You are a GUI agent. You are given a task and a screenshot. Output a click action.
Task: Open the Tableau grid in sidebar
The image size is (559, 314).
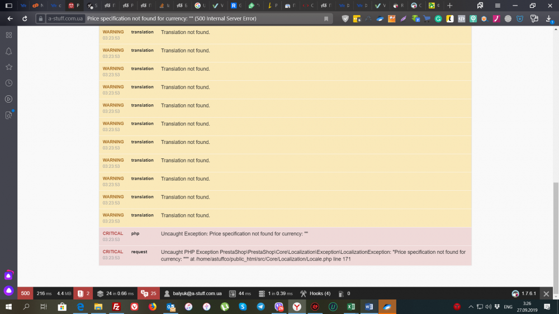tap(8, 35)
